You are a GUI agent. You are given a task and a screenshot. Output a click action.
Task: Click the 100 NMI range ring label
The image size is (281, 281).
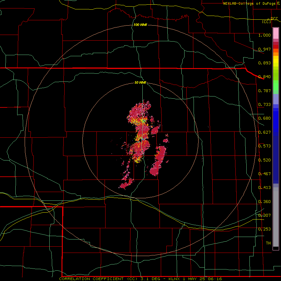point(140,25)
